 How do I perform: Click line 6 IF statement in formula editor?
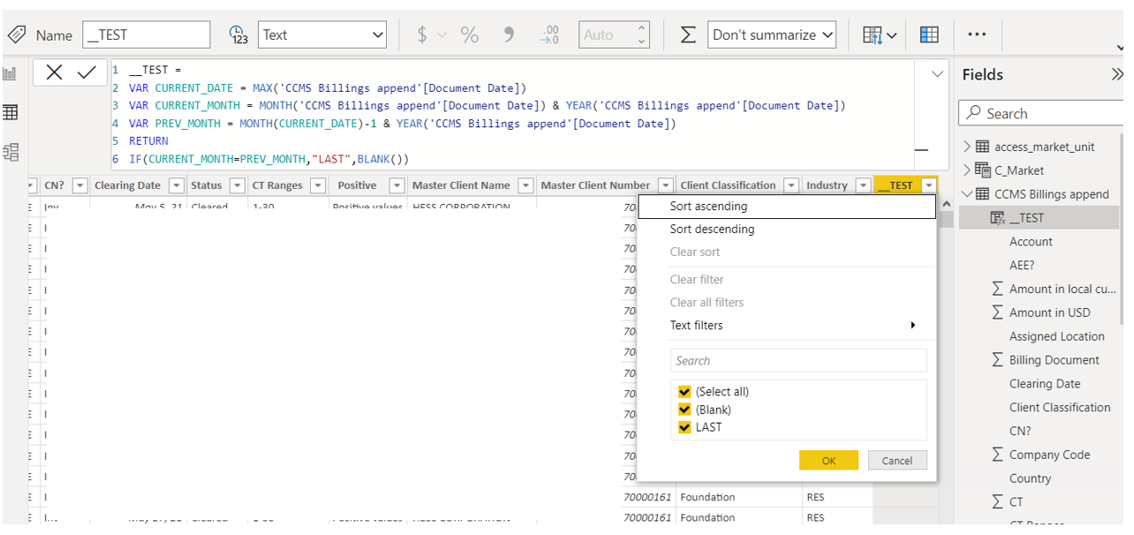269,159
